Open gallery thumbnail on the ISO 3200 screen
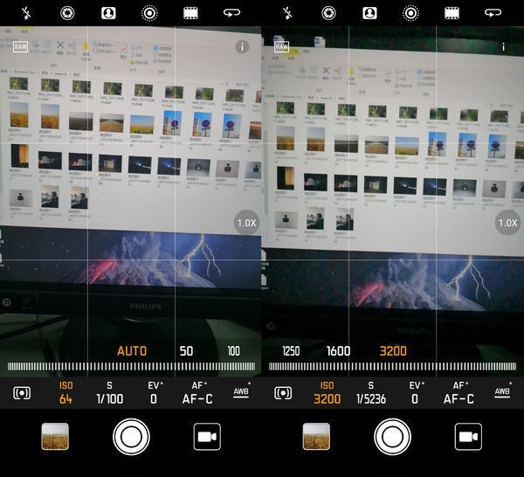Image resolution: width=524 pixels, height=477 pixels. [x=316, y=437]
